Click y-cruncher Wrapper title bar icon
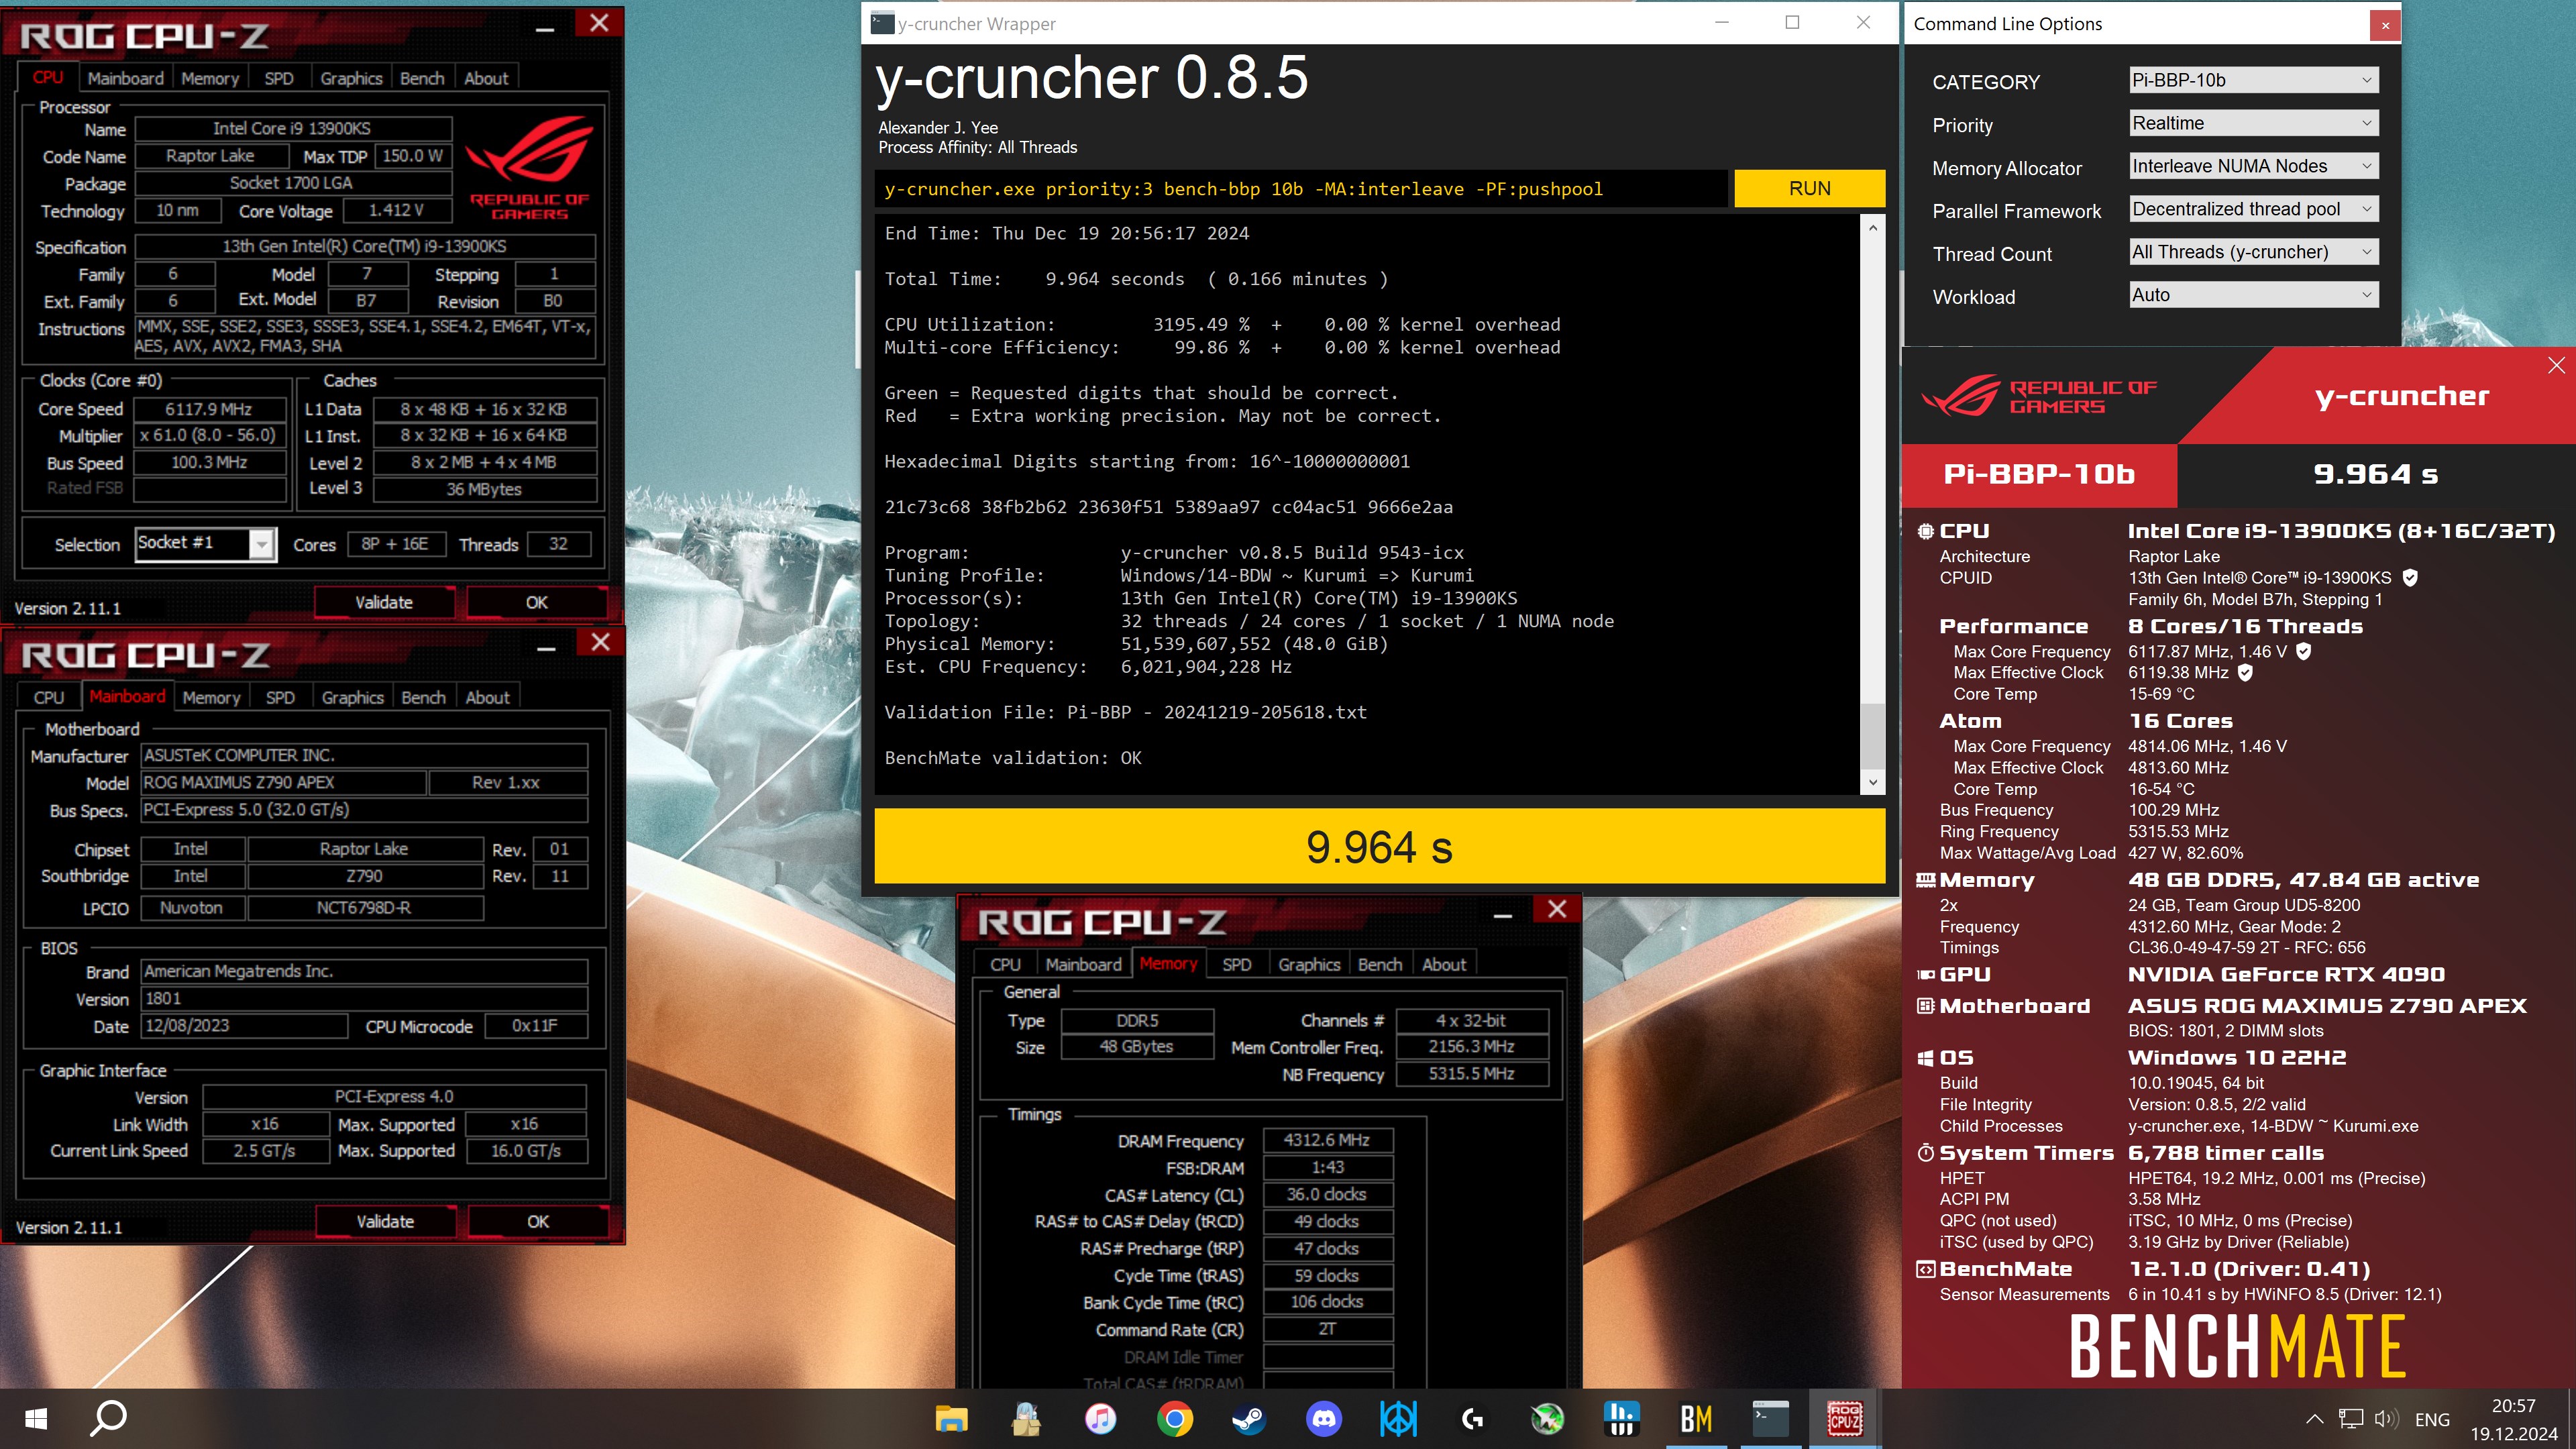The width and height of the screenshot is (2576, 1449). (x=882, y=23)
